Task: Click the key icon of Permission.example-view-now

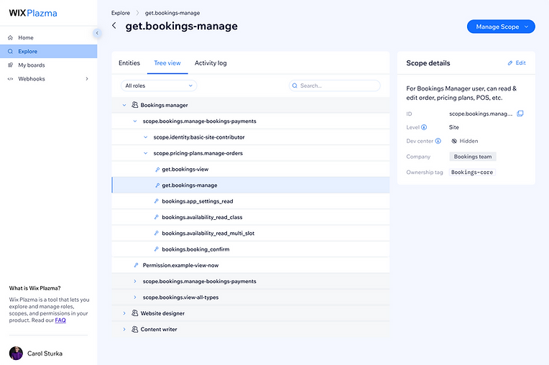Action: coord(137,265)
